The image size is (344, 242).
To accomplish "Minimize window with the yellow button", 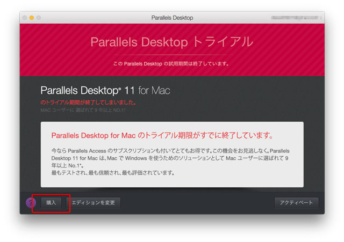I will [32, 18].
